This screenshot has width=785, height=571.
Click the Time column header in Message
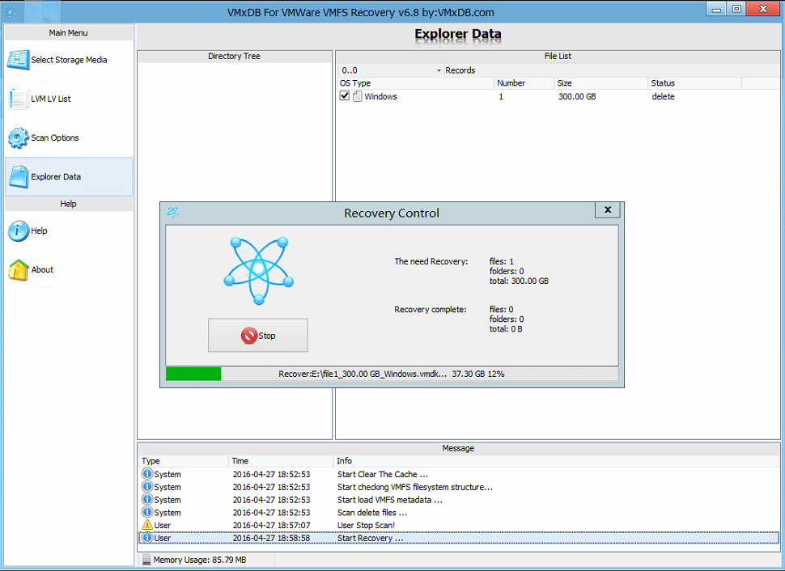(x=281, y=461)
